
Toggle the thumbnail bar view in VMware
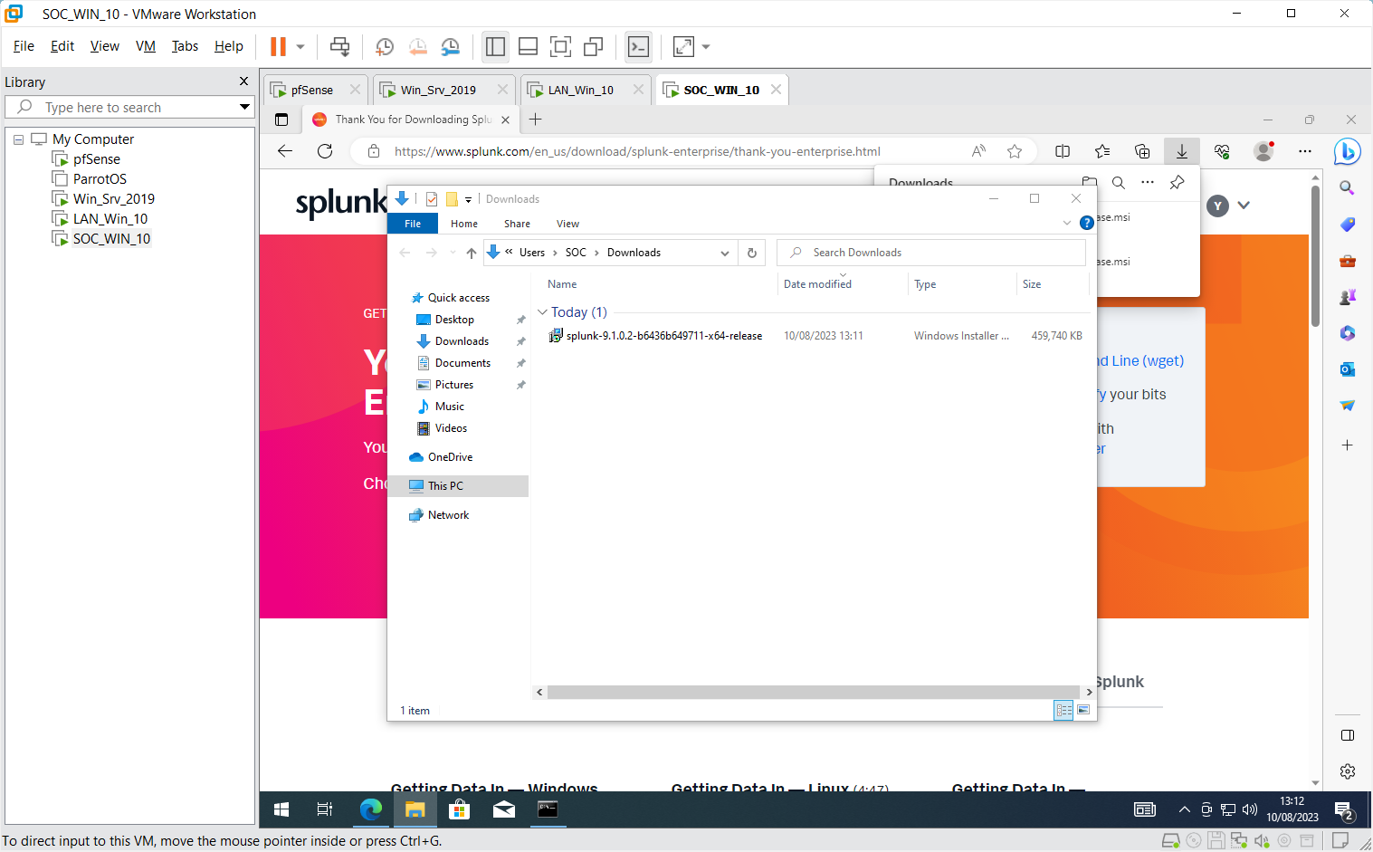coord(529,47)
